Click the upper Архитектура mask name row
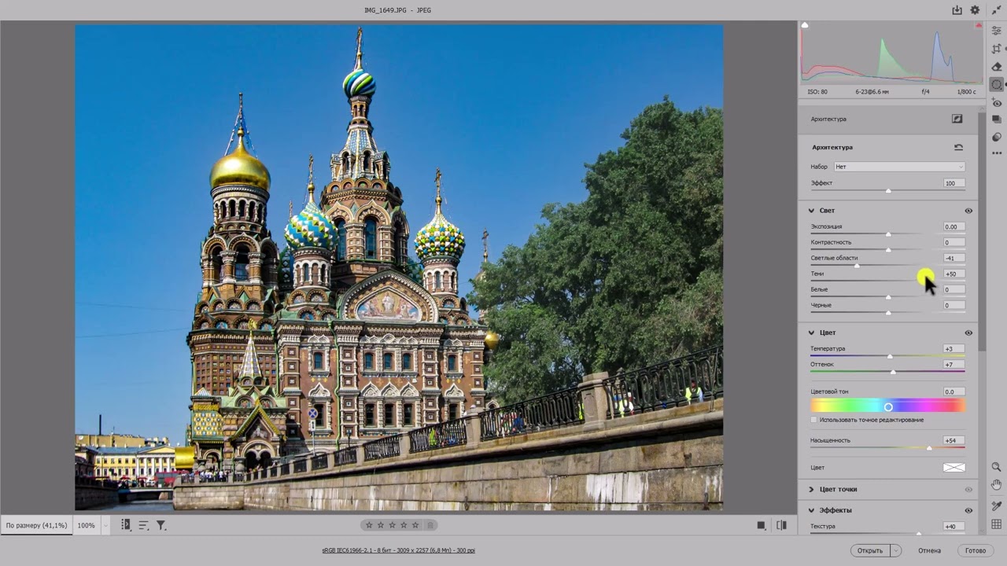Viewport: 1007px width, 566px height. (887, 119)
